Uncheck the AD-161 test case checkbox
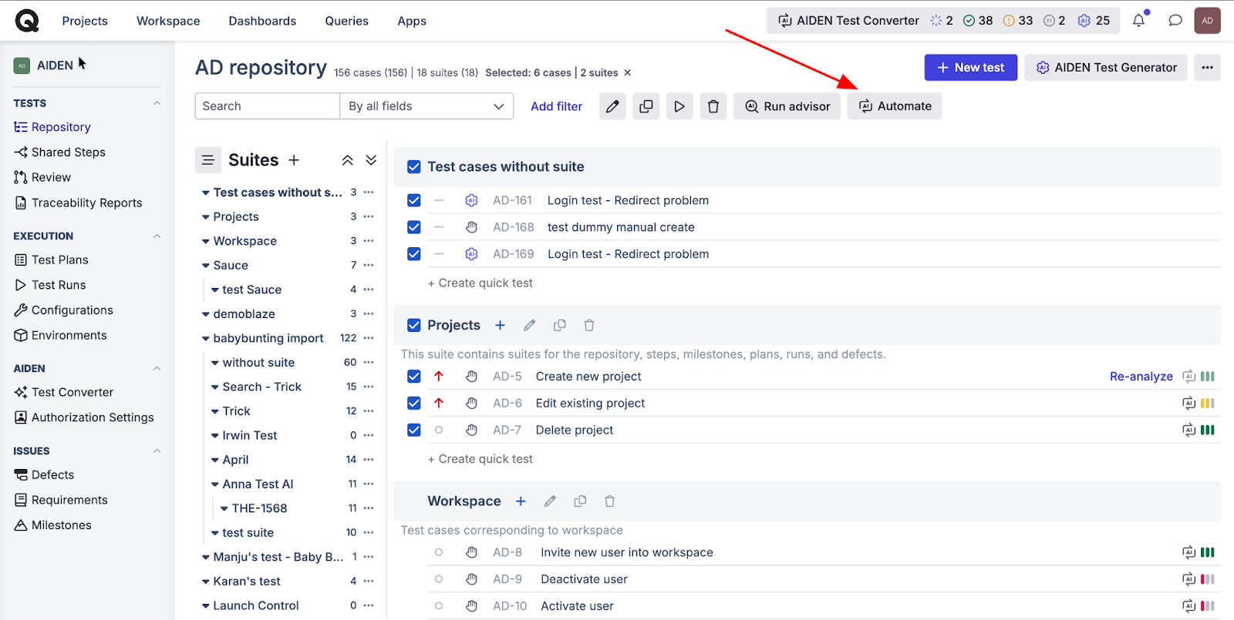 [x=414, y=200]
